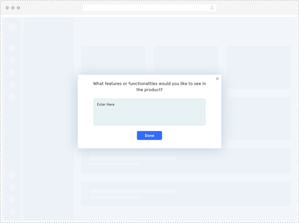Select the bottom-most wide placeholder card
This screenshot has height=223, width=299.
point(186,194)
